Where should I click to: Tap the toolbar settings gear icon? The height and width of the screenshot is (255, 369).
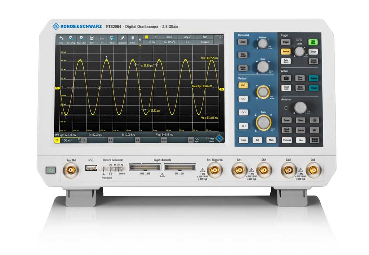140,39
